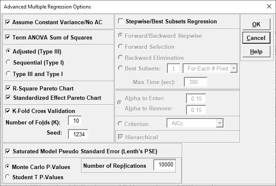Click the Number of Replications field
The image size is (276, 186).
(x=165, y=165)
